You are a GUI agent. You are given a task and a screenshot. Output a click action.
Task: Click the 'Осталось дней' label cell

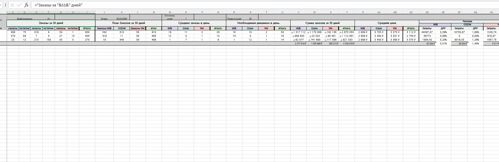tap(170, 17)
